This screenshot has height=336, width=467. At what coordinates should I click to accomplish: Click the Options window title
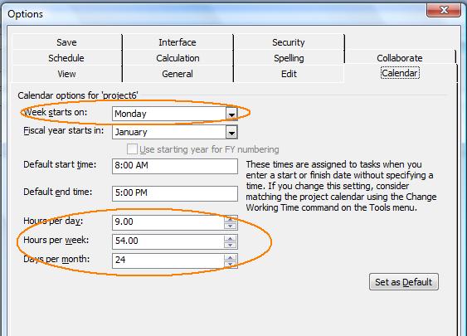26,14
